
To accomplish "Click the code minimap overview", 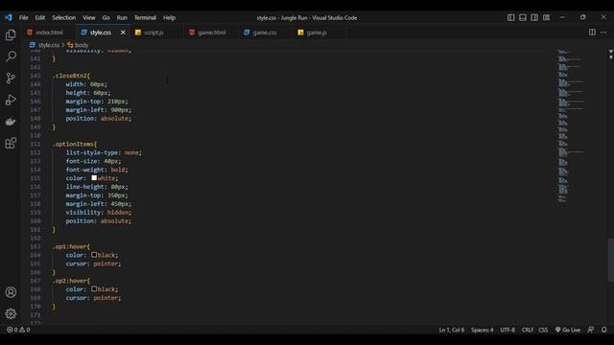I will (x=571, y=126).
